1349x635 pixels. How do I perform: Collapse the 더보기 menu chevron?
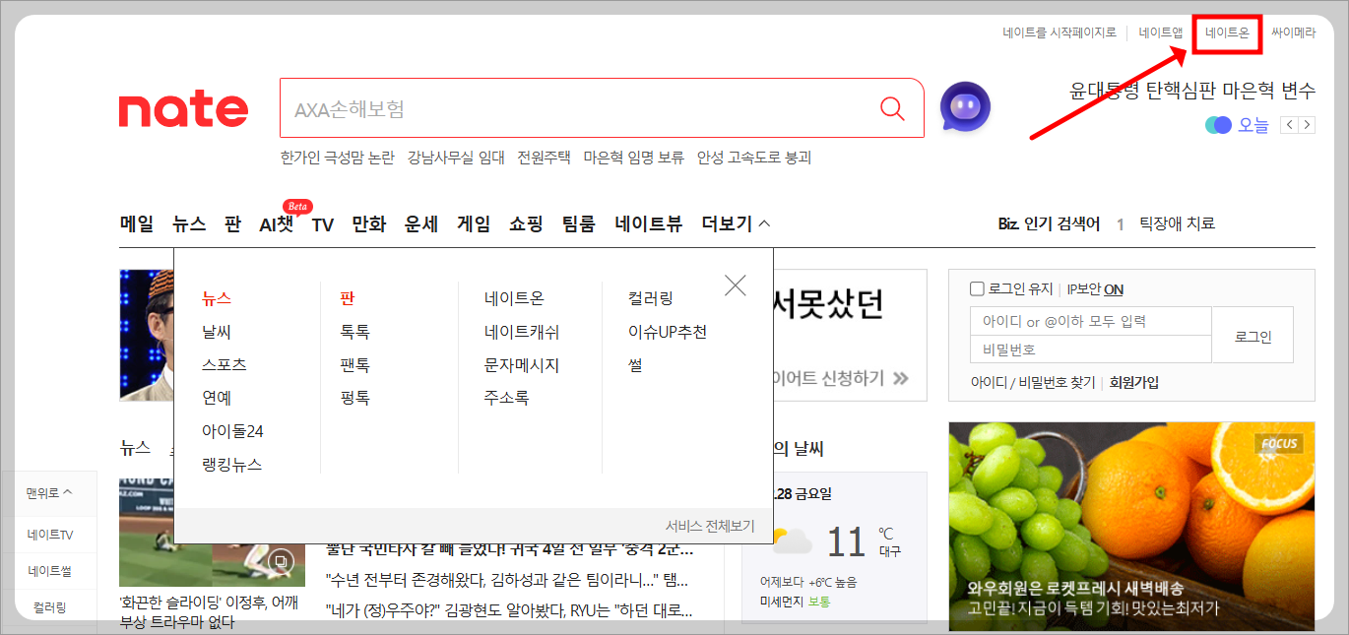pos(762,223)
